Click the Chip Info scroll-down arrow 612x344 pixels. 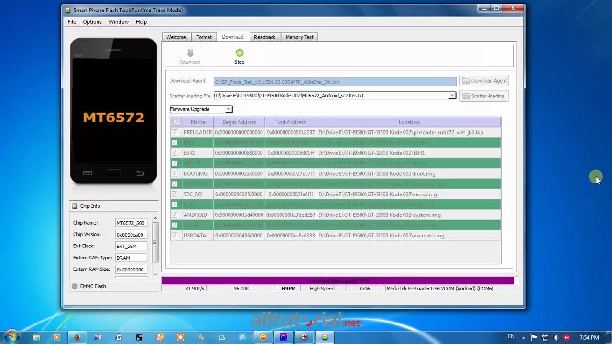point(155,274)
